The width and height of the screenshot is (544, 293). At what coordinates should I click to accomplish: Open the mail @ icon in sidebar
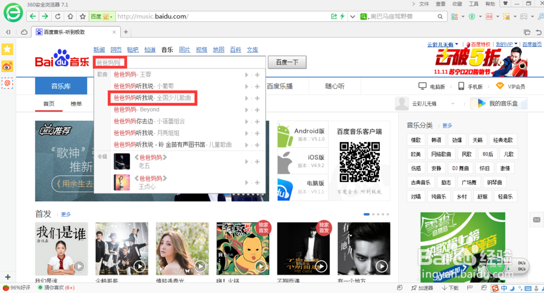7,83
